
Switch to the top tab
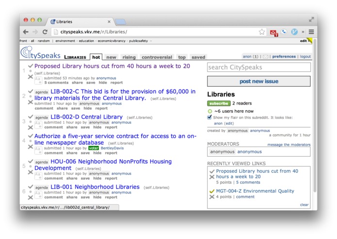[x=182, y=57]
